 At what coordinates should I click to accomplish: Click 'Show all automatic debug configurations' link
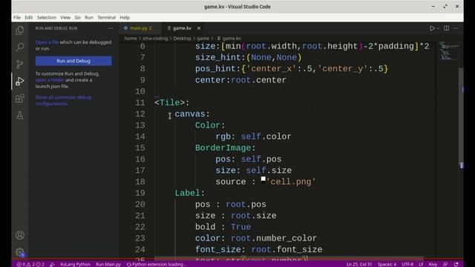[x=63, y=101]
